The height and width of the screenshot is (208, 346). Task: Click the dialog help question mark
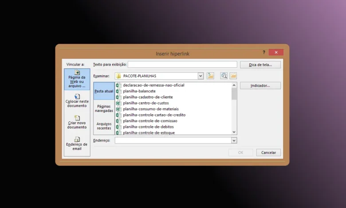click(264, 52)
